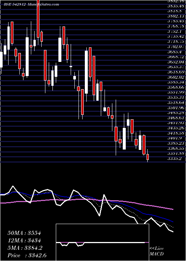The height and width of the screenshot is (261, 186).
Task: Click the 3835.48 price axis label
Action: tap(176, 6)
